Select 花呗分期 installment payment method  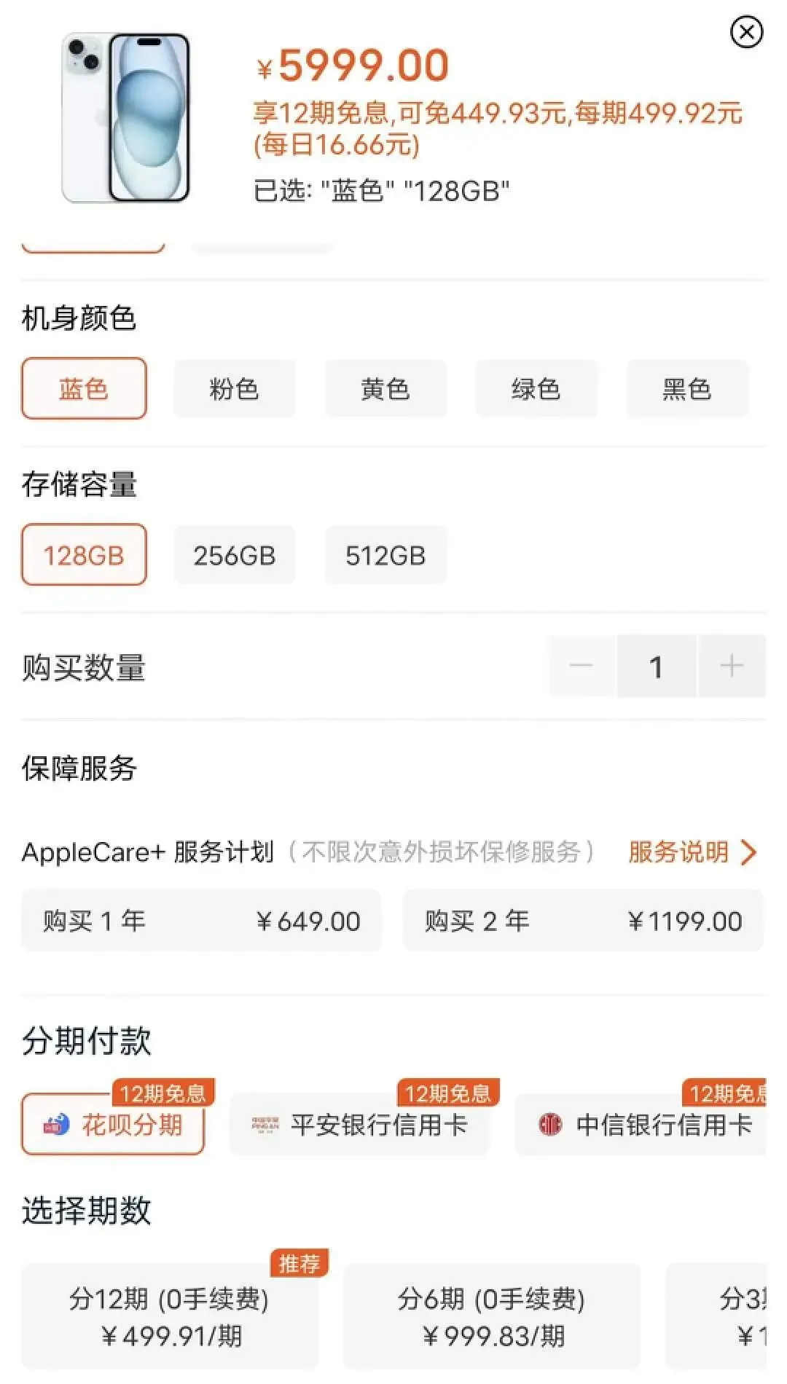pyautogui.click(x=113, y=1125)
